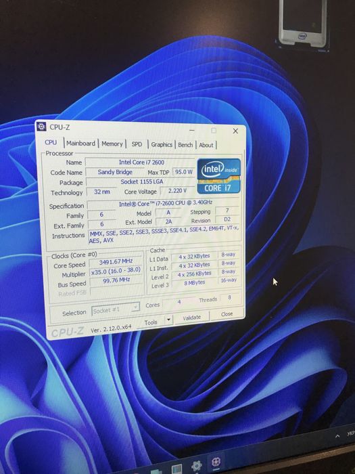Screen dimensions: 355x474
Task: Click the Socket 1155 LGA package value
Action: tap(141, 181)
